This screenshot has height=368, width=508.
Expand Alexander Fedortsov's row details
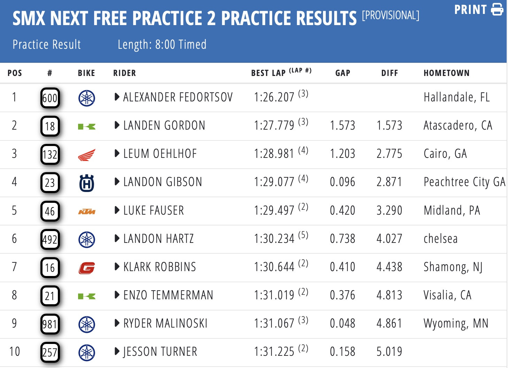click(117, 97)
